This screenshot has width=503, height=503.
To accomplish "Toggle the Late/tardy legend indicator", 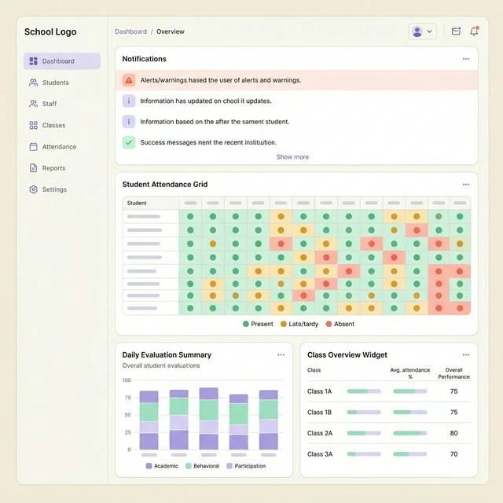I will point(284,324).
